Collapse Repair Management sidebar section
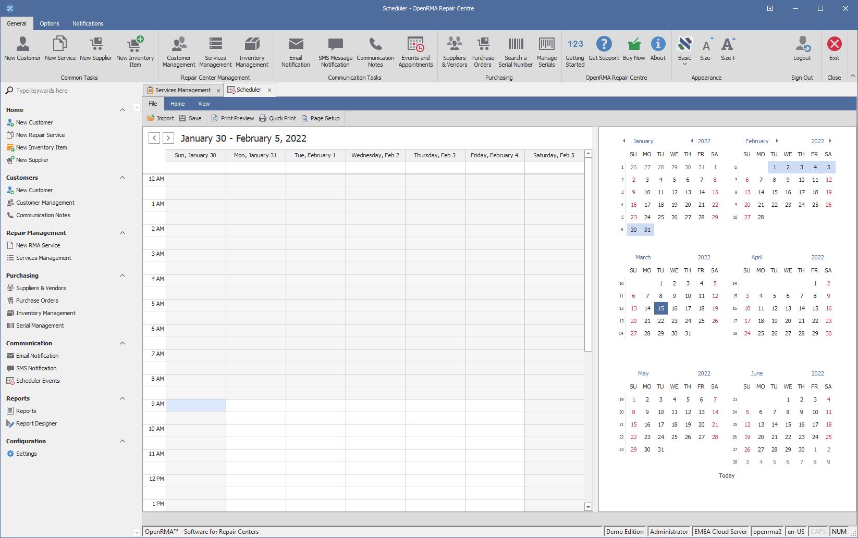The height and width of the screenshot is (538, 858). [x=122, y=233]
